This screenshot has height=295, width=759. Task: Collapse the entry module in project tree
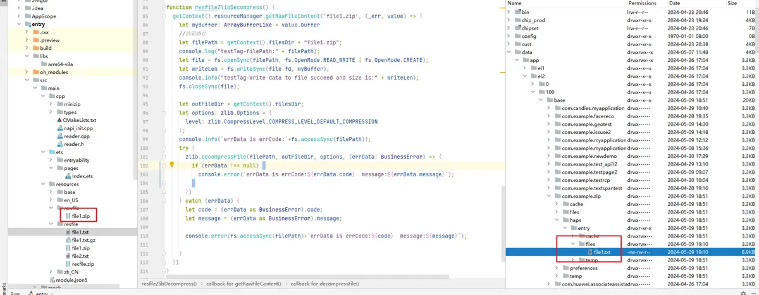(x=18, y=24)
